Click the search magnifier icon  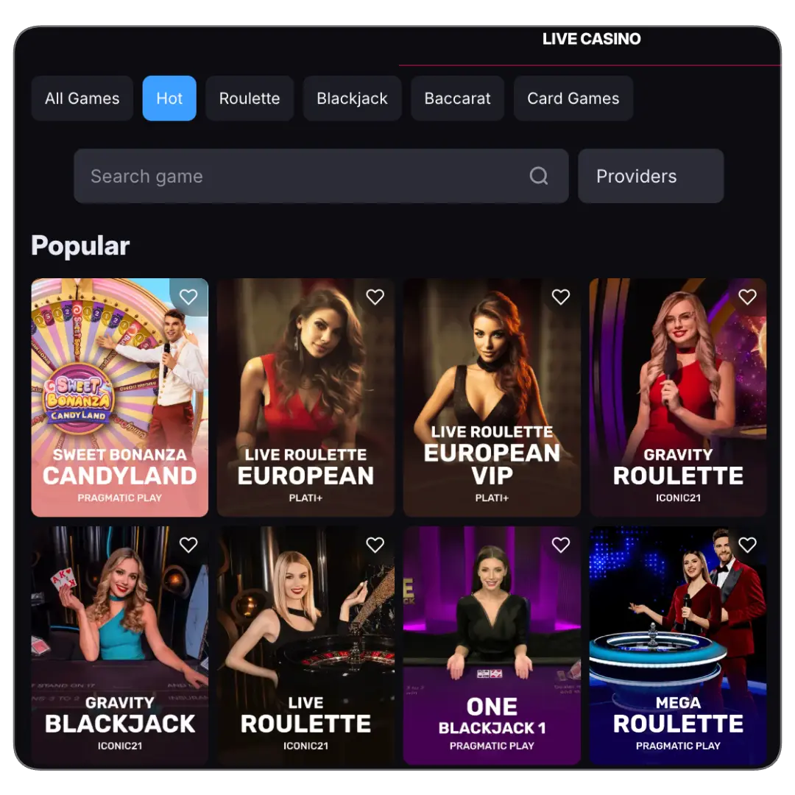point(540,176)
